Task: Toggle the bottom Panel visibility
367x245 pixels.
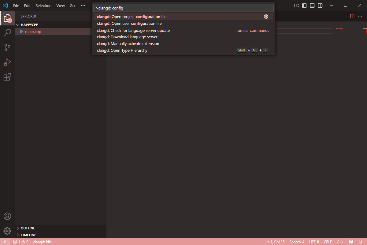Action: tap(312, 6)
